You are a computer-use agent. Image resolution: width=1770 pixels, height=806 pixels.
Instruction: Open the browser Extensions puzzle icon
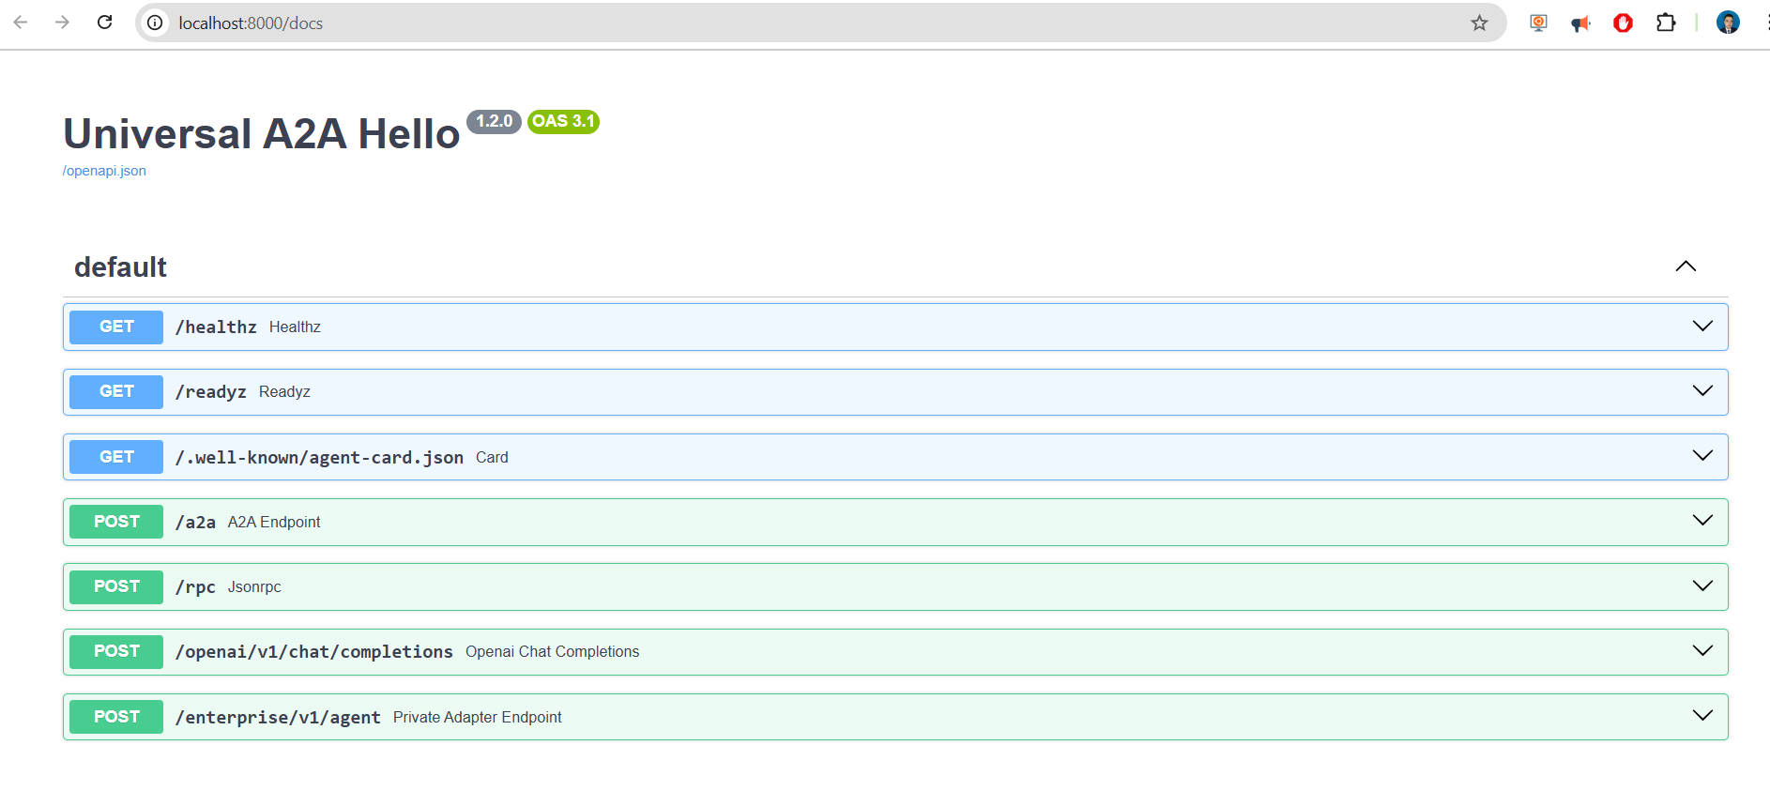click(x=1666, y=23)
